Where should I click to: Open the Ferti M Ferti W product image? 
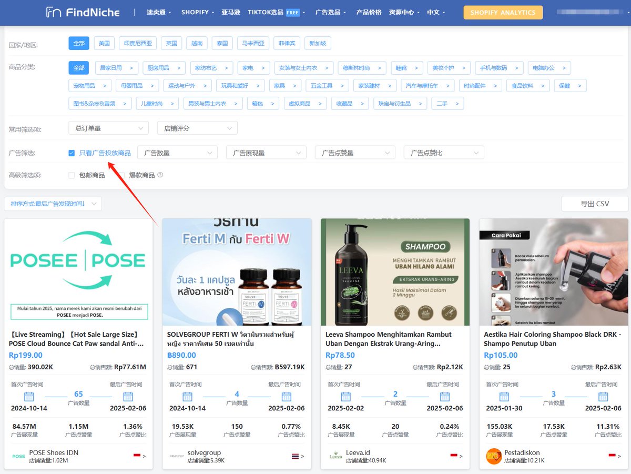pyautogui.click(x=237, y=272)
